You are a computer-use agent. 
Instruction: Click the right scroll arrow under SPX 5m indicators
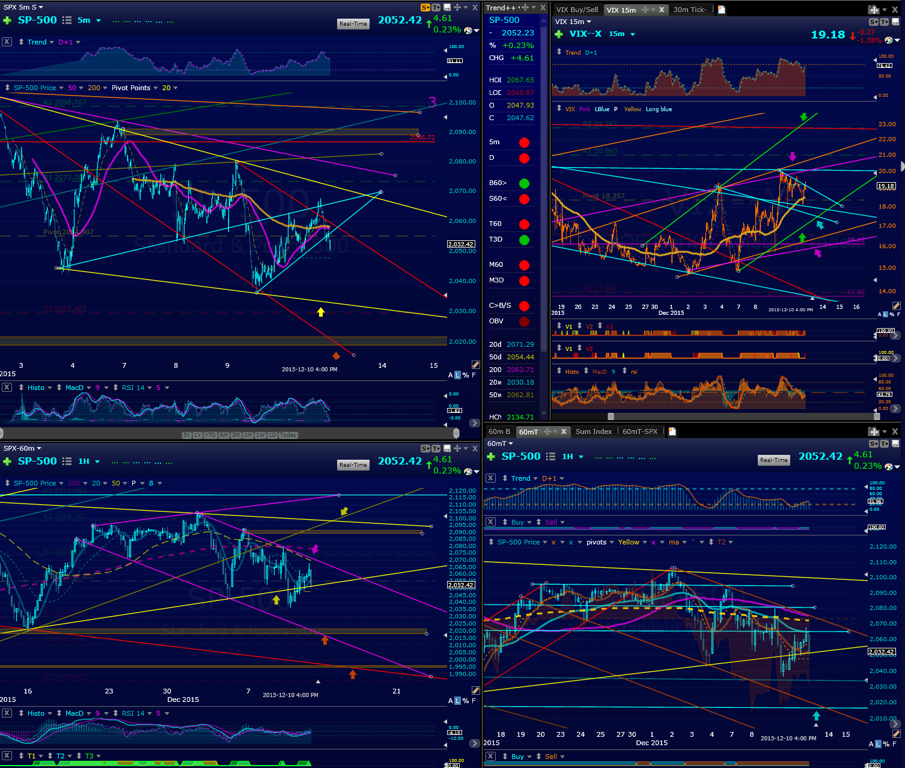point(474,423)
